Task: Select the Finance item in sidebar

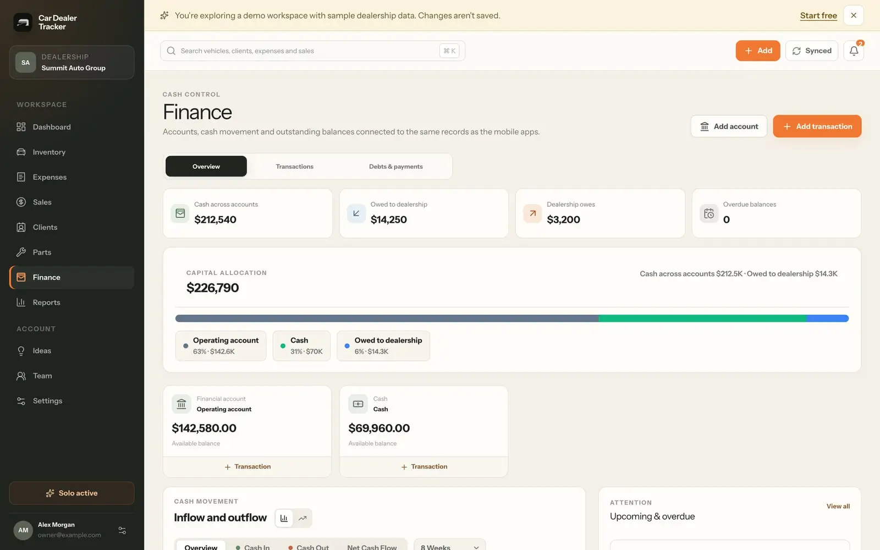Action: pos(71,278)
